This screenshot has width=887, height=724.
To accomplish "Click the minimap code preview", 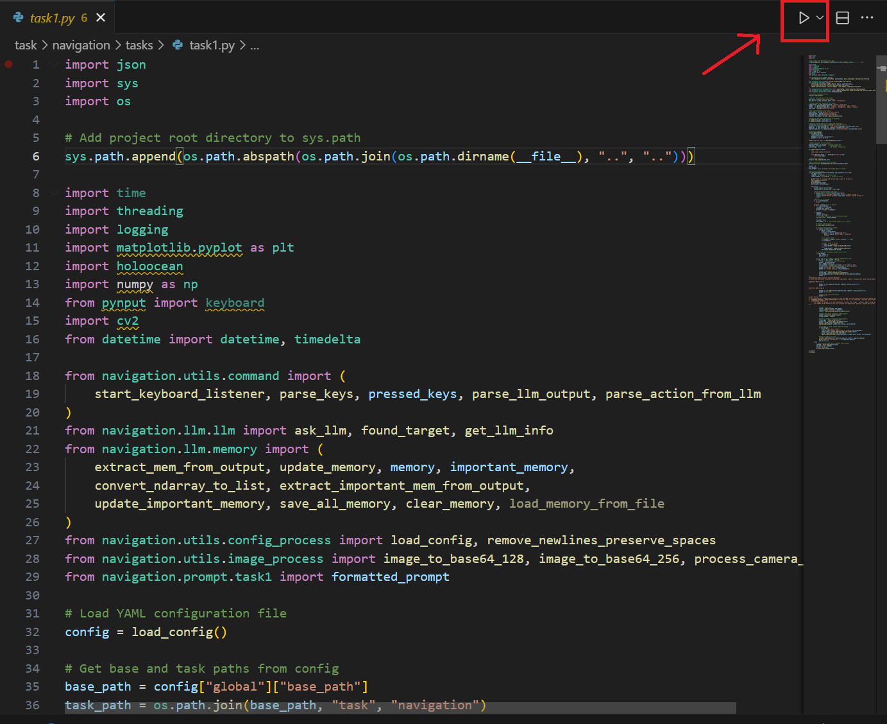I will 837,193.
